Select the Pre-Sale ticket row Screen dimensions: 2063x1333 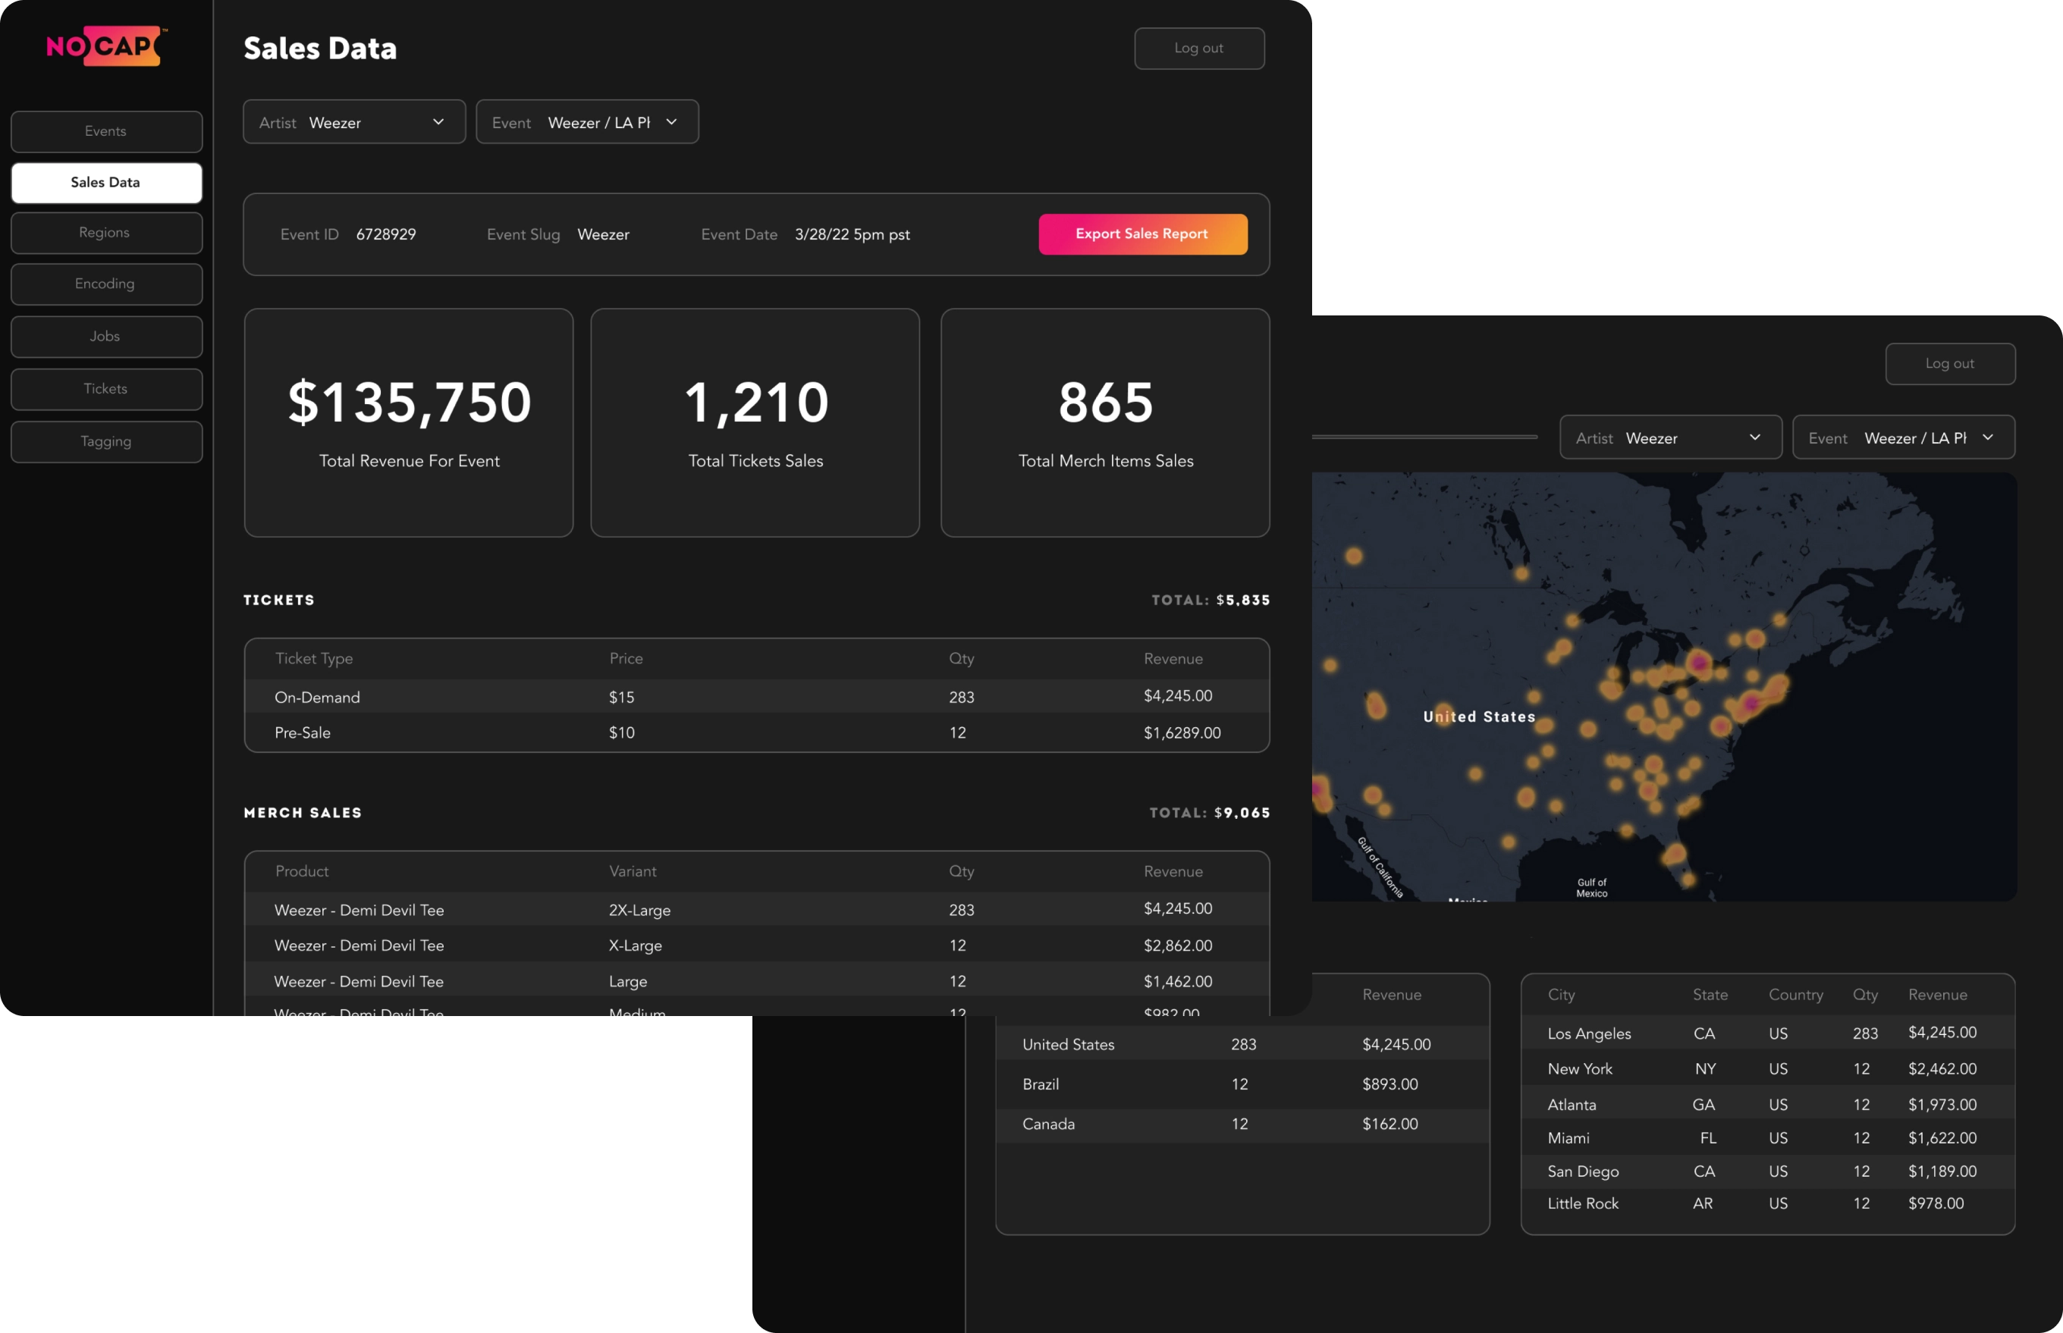pos(755,732)
